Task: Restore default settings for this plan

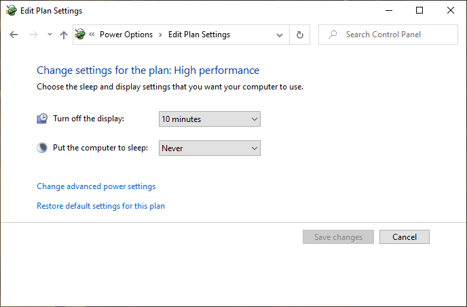Action: (100, 206)
